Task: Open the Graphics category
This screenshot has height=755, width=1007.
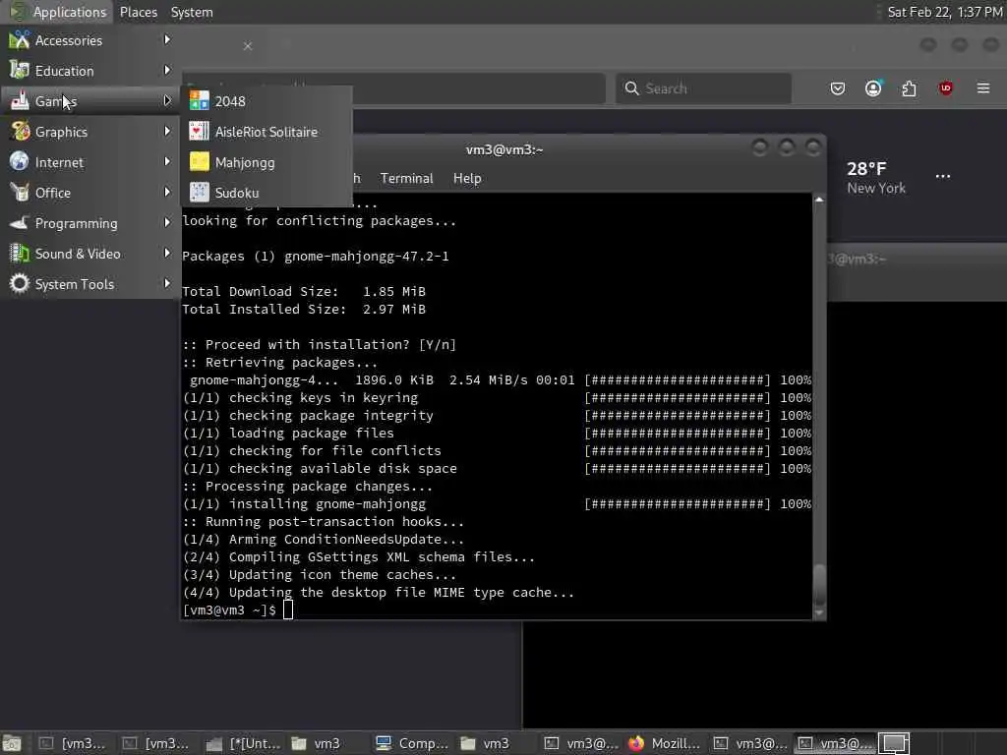Action: [x=90, y=132]
